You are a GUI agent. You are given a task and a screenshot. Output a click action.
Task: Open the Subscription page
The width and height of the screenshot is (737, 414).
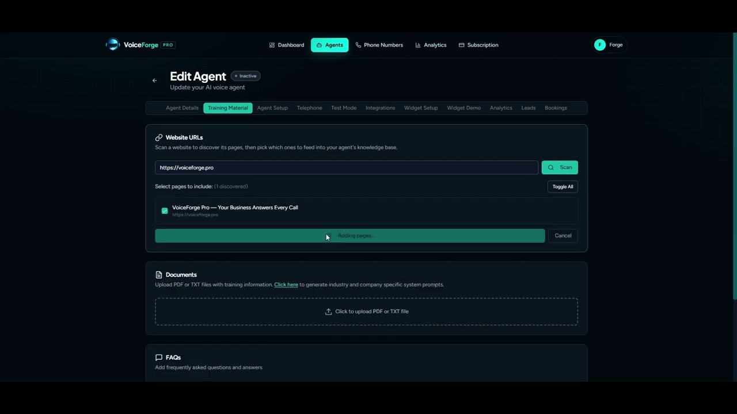(478, 45)
